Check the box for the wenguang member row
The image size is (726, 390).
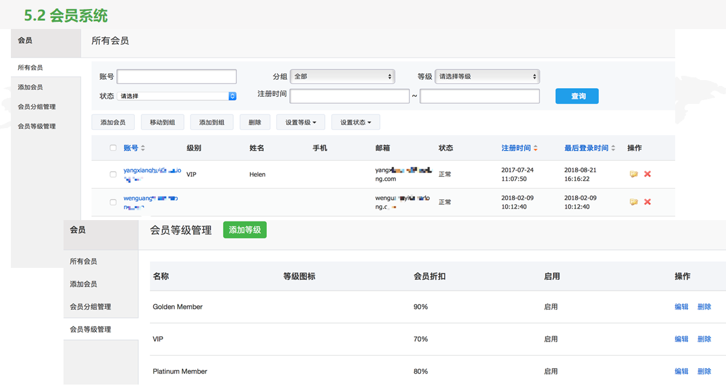[113, 203]
